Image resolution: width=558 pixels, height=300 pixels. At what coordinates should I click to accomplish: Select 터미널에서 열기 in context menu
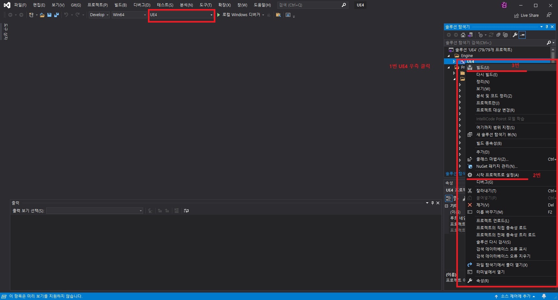(x=510, y=272)
